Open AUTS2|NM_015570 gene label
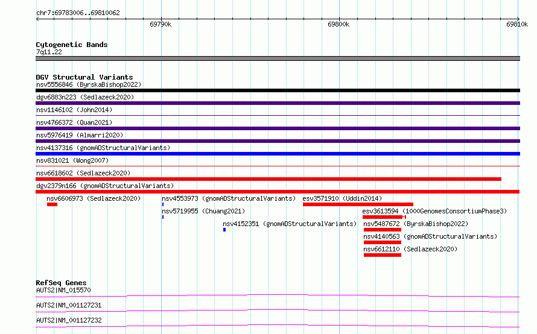537x334 pixels. [x=63, y=290]
